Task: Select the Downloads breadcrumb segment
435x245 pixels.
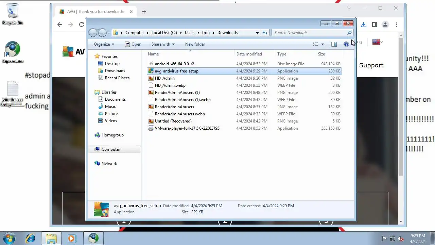Action: [x=227, y=33]
